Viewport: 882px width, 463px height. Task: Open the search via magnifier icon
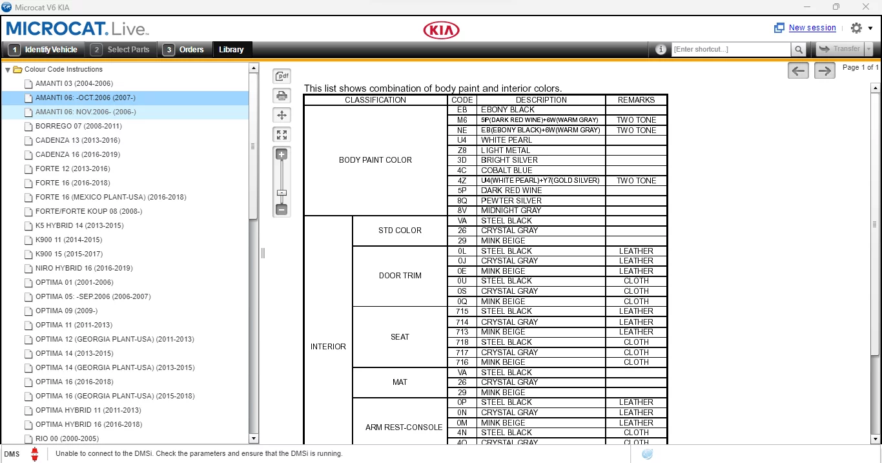pos(800,49)
